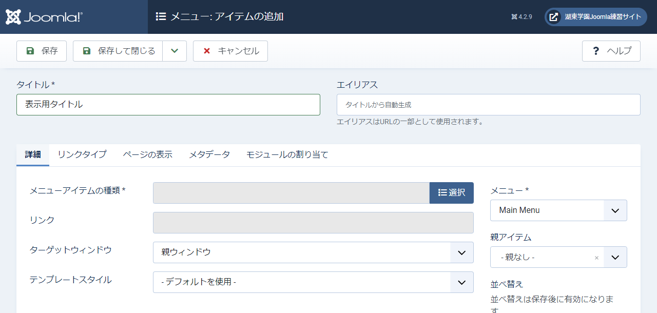Image resolution: width=657 pixels, height=313 pixels.
Task: Click 保存して閉じる button
Action: point(118,51)
